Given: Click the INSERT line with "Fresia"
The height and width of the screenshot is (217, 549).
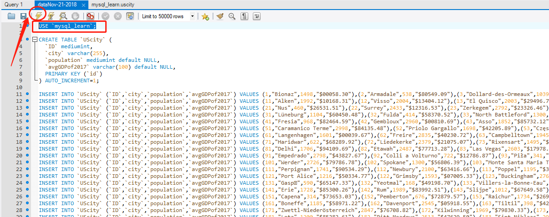Looking at the screenshot, I should 293,121.
